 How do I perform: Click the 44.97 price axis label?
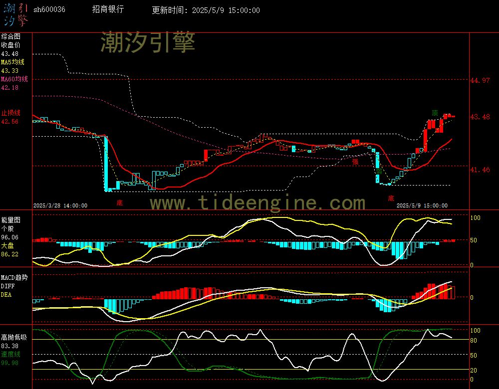tap(480, 80)
